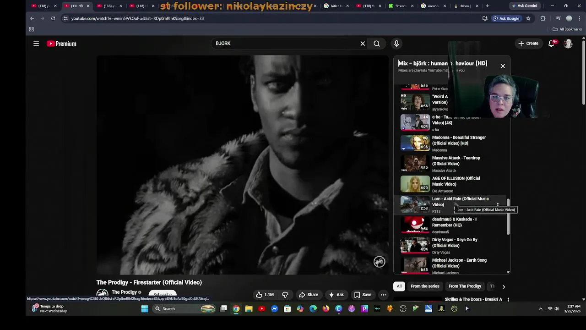Screen dimensions: 586x330
Task: Open more actions ellipsis under video
Action: [383, 295]
